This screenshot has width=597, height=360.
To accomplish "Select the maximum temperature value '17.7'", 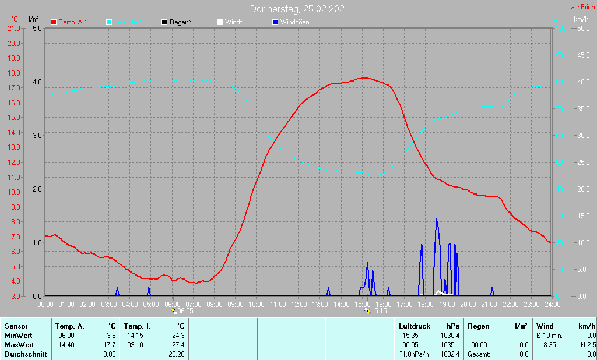I will [x=110, y=345].
